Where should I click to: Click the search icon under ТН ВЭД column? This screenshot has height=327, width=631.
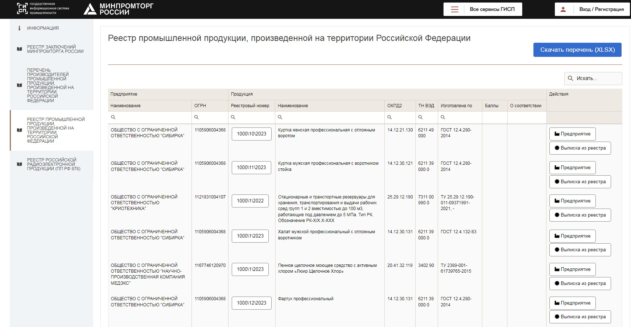420,117
